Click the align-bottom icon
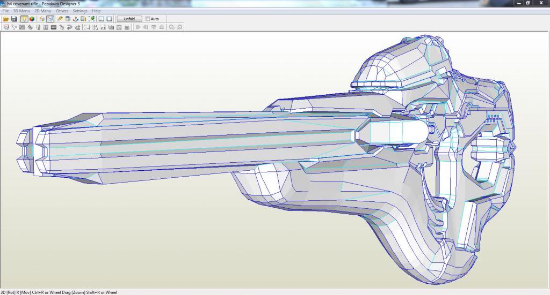This screenshot has width=550, height=295. pos(161,27)
